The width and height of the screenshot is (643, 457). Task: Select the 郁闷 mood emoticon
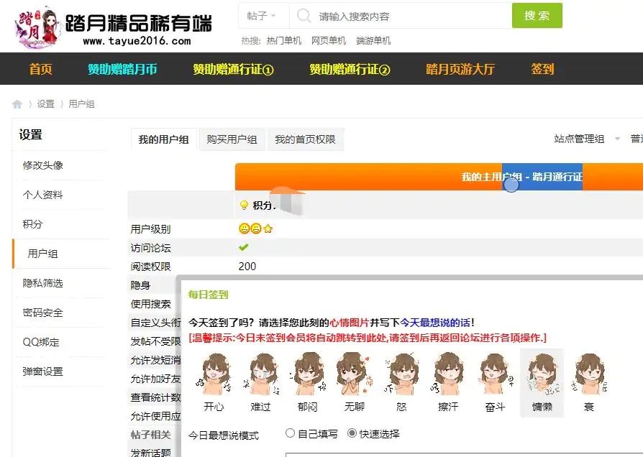tap(308, 374)
